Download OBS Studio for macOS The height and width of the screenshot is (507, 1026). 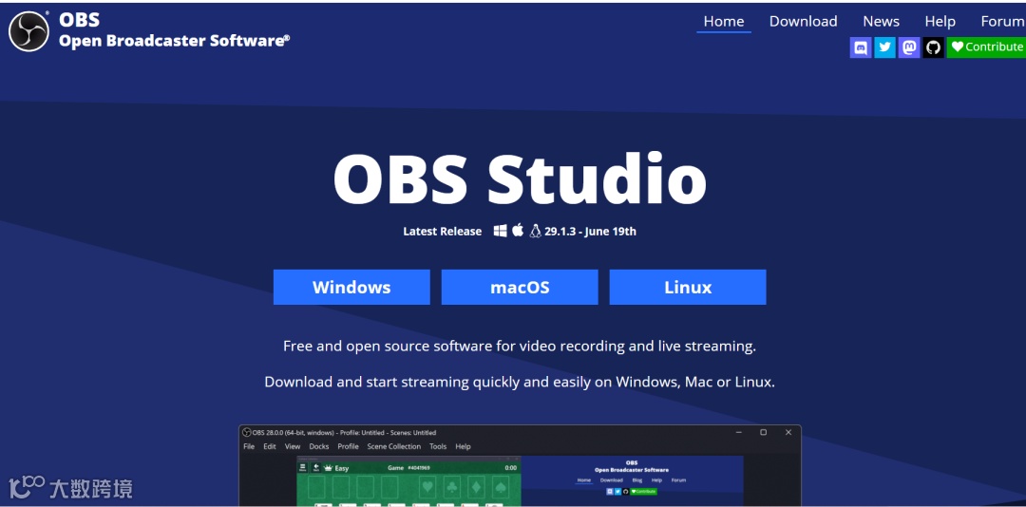[x=520, y=287]
